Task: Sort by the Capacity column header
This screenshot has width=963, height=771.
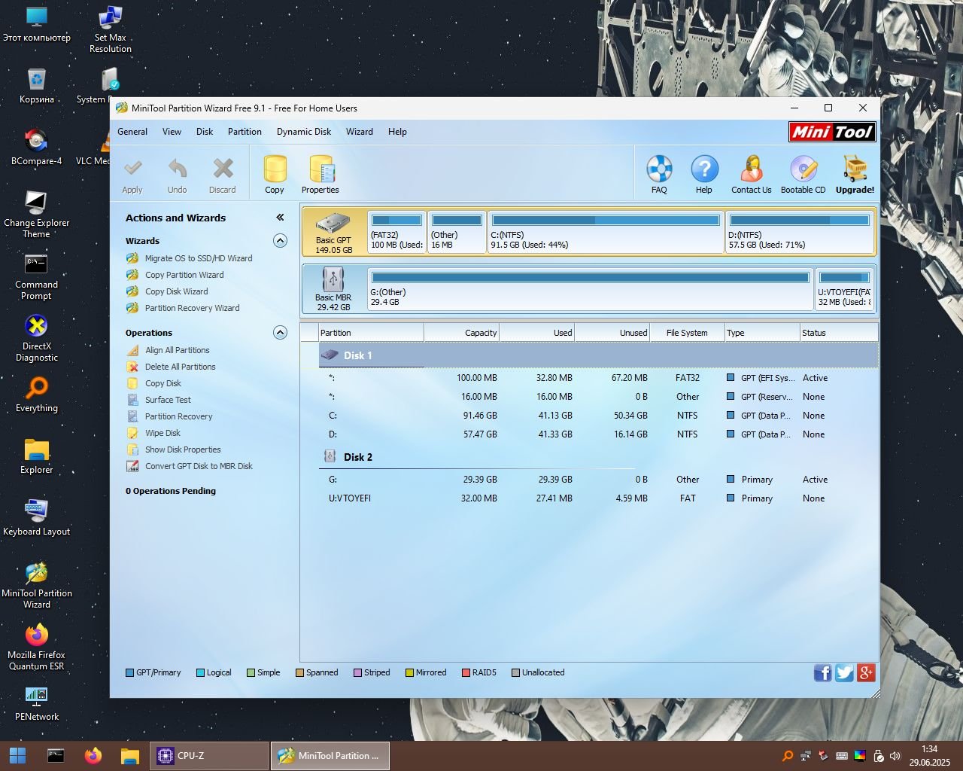Action: click(461, 333)
